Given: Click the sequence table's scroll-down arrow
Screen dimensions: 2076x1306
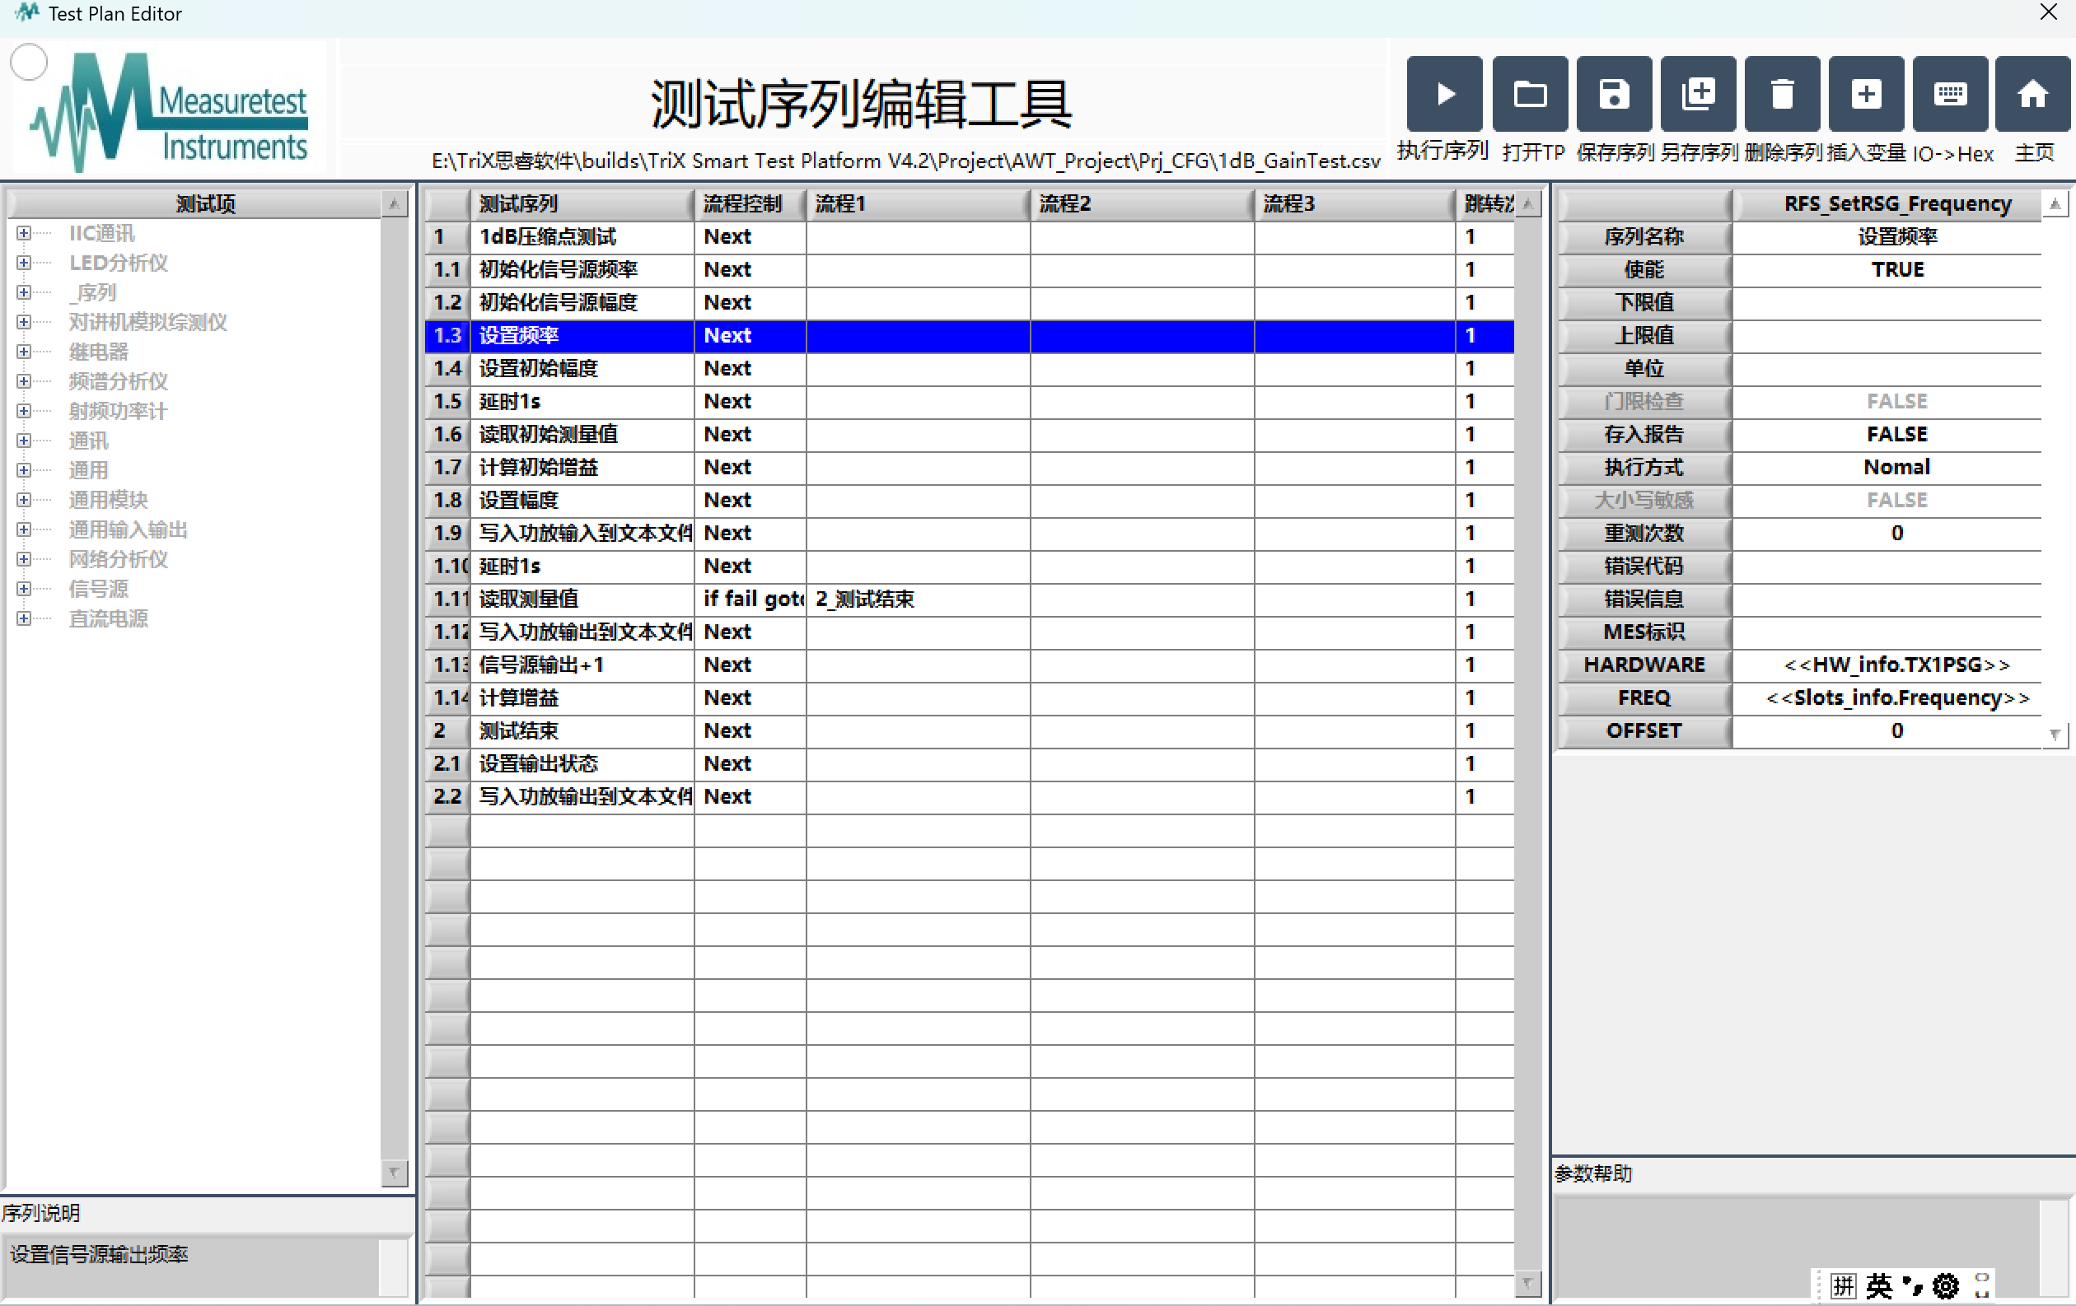Looking at the screenshot, I should 1527,1284.
